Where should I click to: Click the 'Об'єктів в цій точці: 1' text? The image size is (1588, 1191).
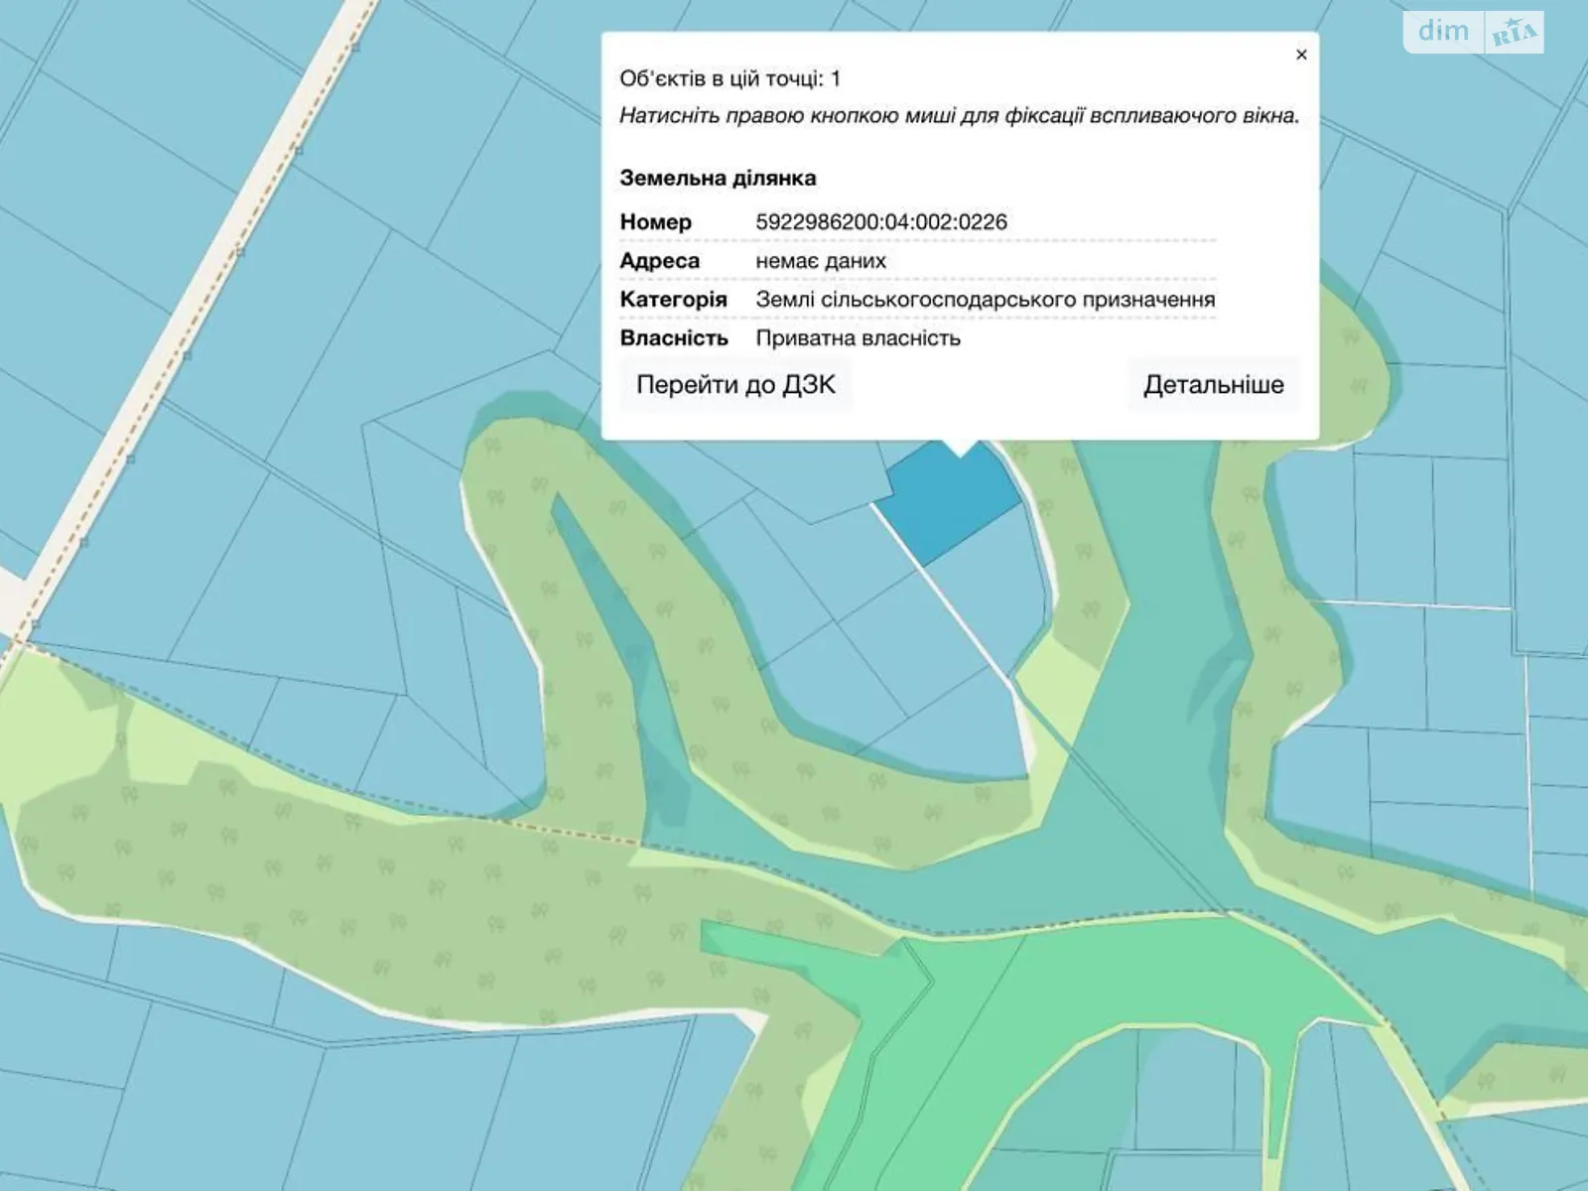point(729,78)
